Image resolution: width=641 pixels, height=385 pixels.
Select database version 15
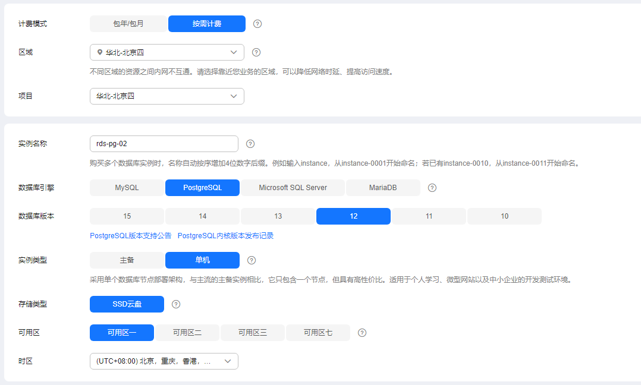[127, 216]
